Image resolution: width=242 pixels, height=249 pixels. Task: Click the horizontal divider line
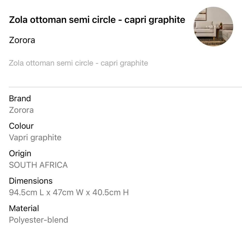[x=125, y=87]
